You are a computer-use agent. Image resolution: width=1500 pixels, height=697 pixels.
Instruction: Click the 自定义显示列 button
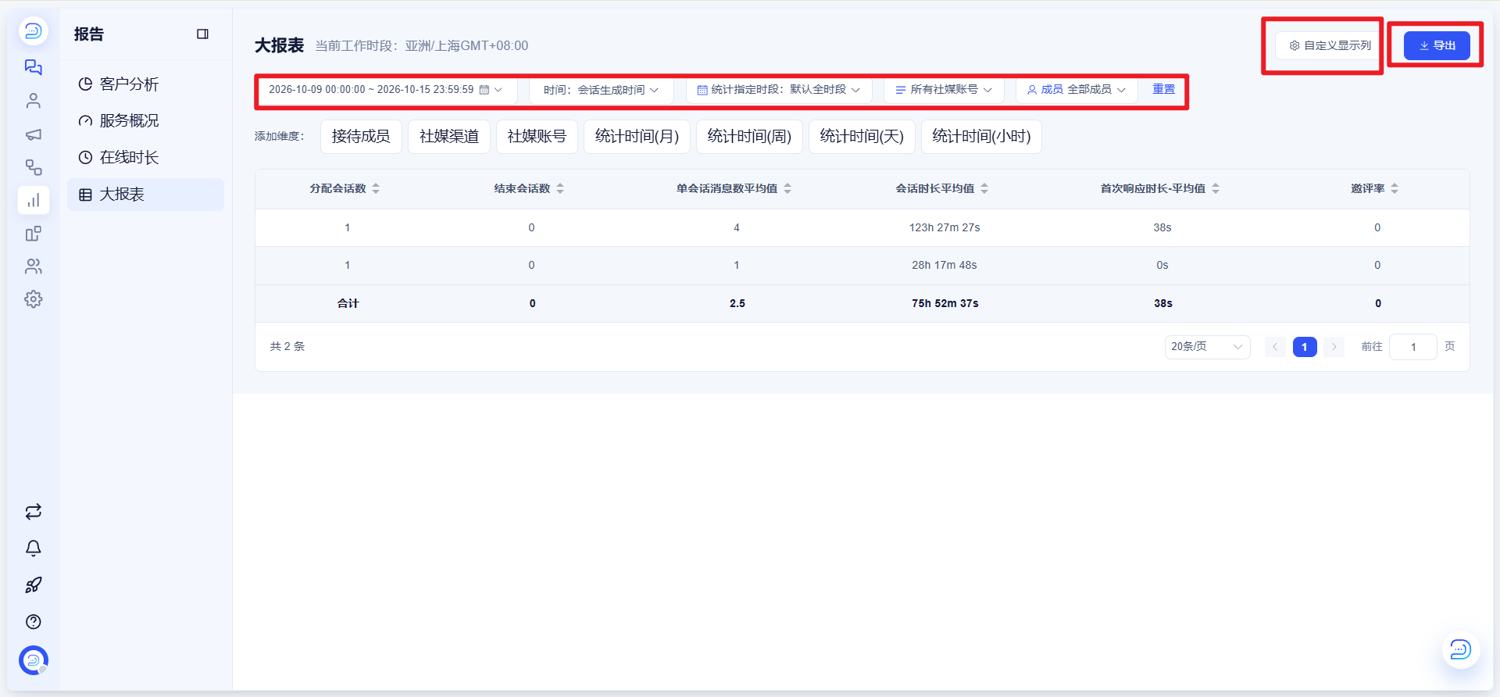[1330, 45]
